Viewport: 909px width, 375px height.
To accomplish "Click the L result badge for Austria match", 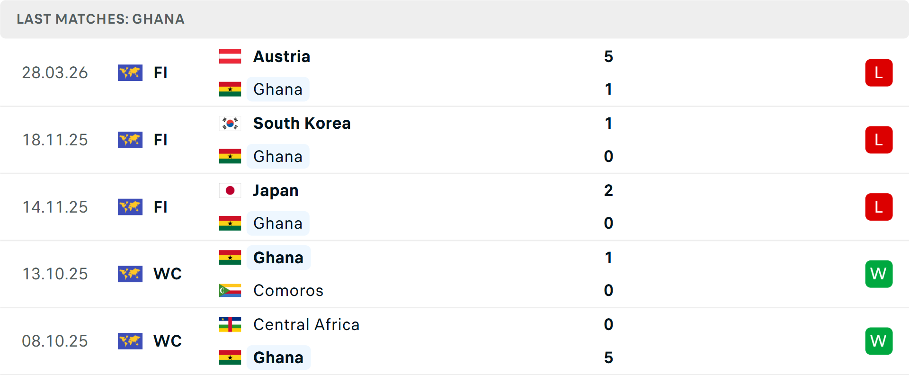I will [879, 72].
